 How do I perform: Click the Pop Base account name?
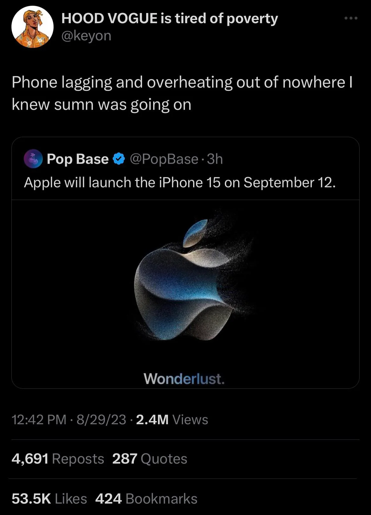pos(77,159)
